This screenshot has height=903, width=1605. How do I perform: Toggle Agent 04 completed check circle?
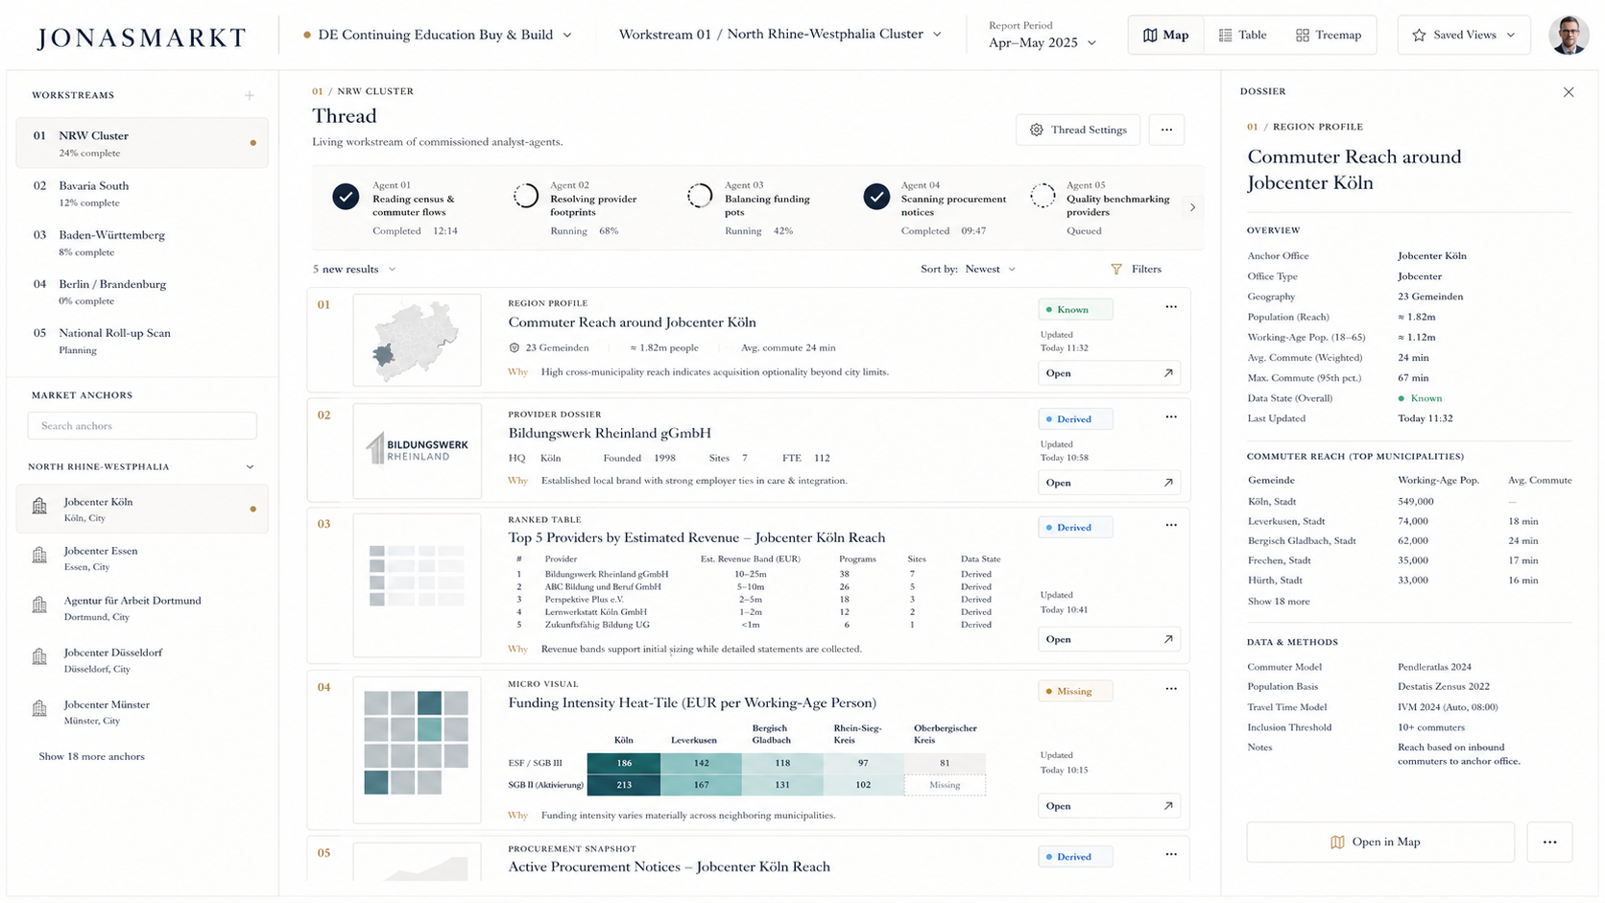point(875,197)
